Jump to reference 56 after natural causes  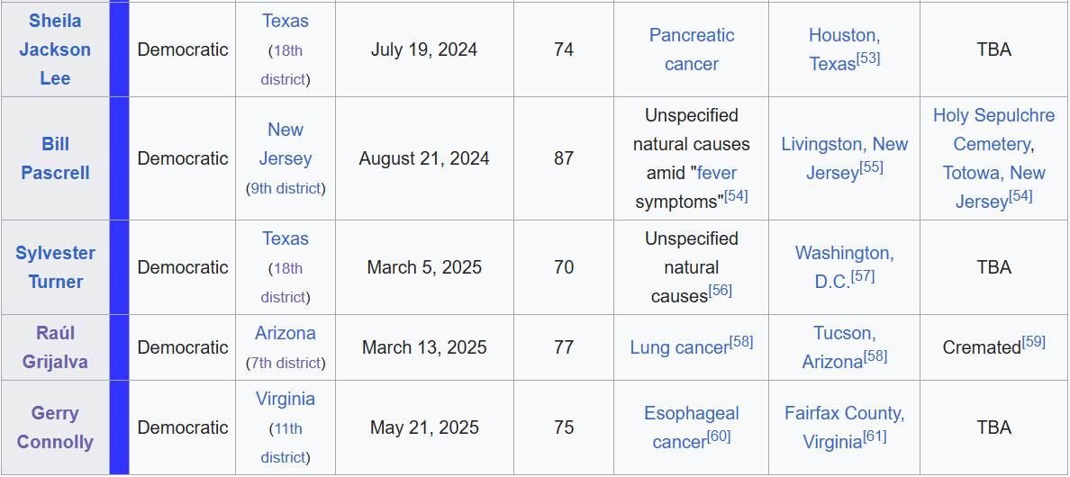720,291
